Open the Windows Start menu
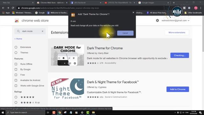 tap(3, 112)
